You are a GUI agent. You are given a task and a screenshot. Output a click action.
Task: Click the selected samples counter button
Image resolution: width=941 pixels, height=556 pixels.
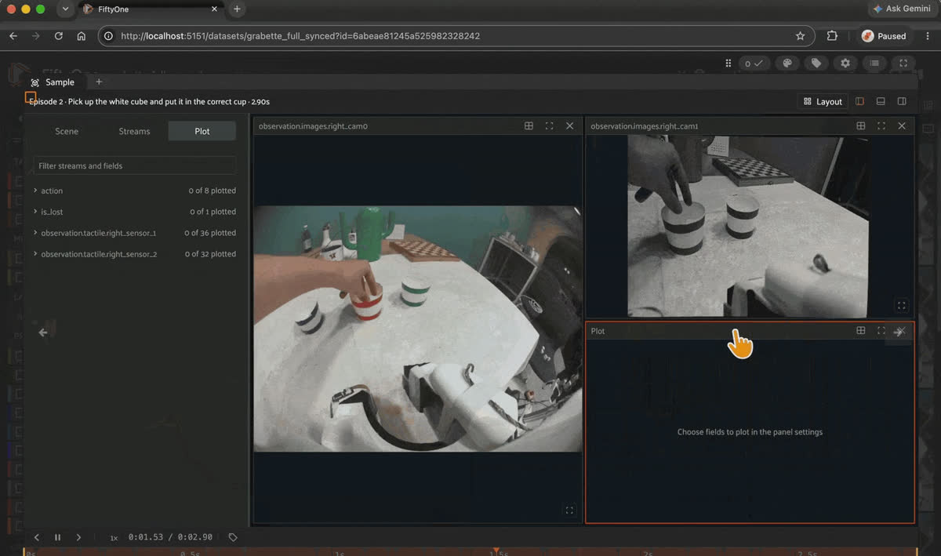click(x=754, y=64)
